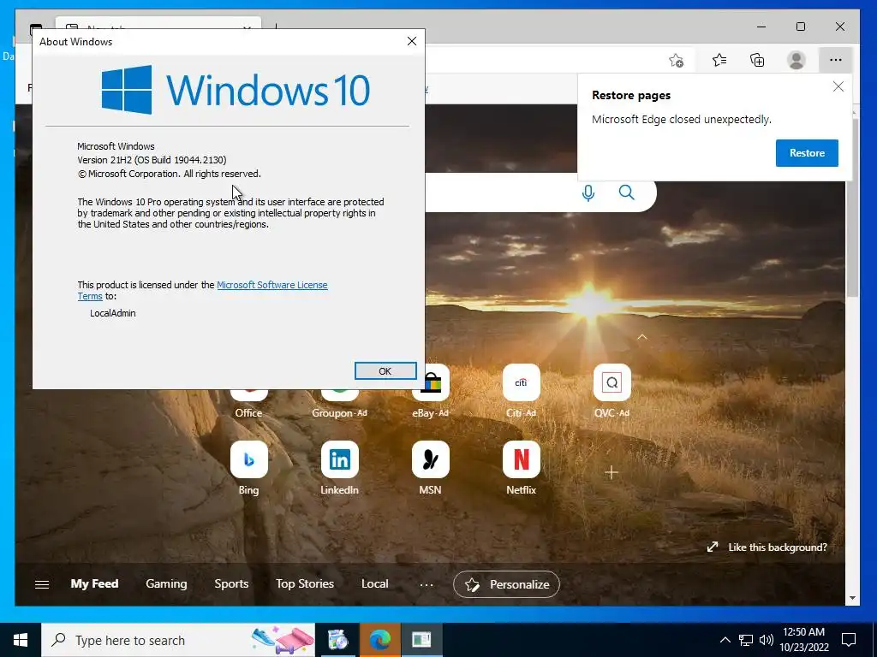
Task: Open Netflix quick link tile
Action: coord(521,468)
